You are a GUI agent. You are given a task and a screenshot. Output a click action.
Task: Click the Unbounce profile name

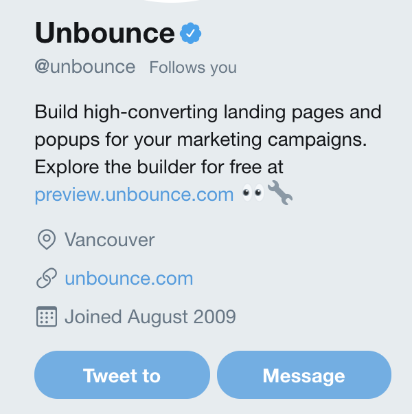coord(104,32)
